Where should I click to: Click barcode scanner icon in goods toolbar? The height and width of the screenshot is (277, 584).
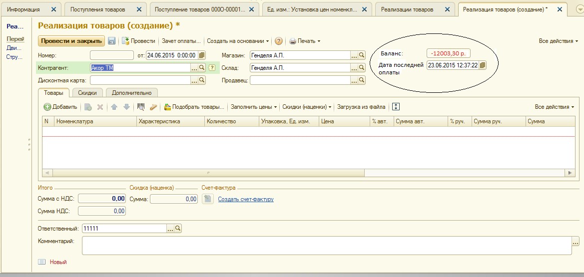pyautogui.click(x=141, y=107)
